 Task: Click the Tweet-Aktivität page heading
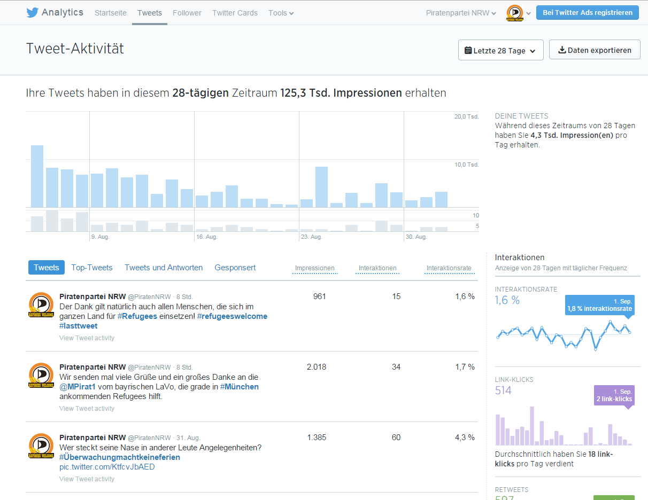click(75, 49)
